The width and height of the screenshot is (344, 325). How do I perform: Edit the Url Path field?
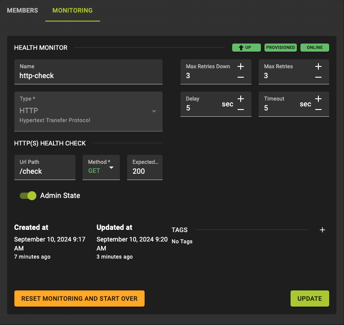[x=45, y=167]
